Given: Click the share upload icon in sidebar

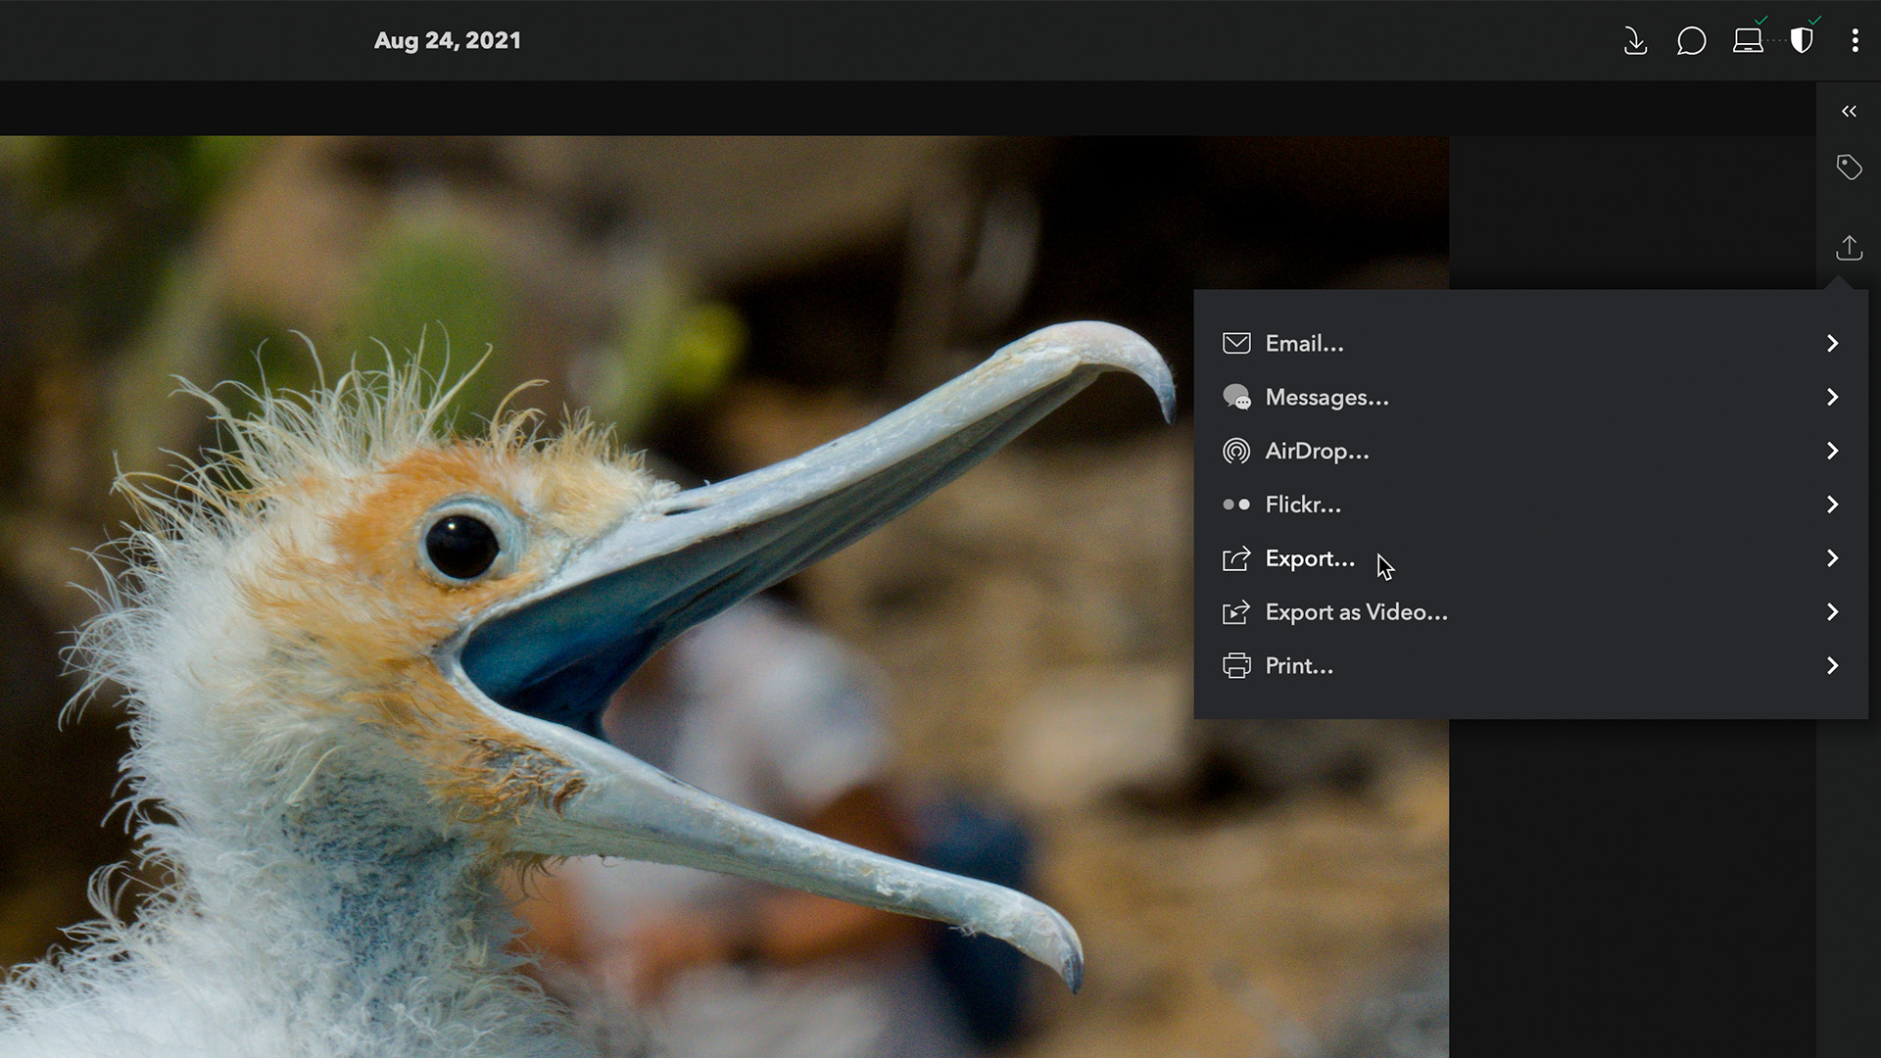Looking at the screenshot, I should click(x=1849, y=247).
